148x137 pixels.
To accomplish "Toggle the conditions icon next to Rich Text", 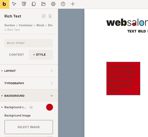I will [x=44, y=16].
